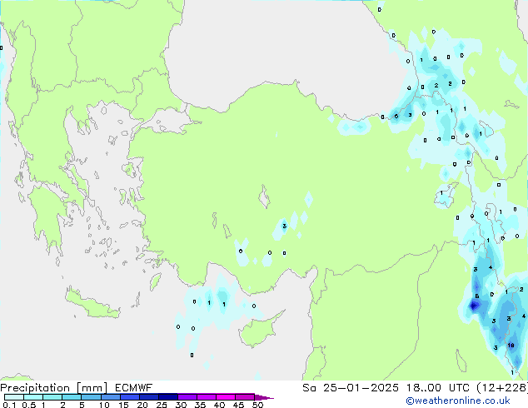Click the Precipitation [mm] title label
The width and height of the screenshot is (528, 408).
[50, 388]
